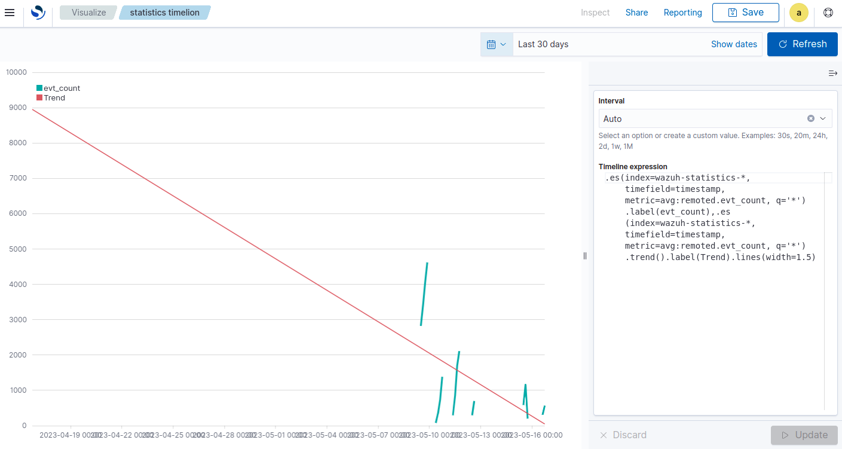
Task: Click the Refresh button
Action: click(802, 44)
